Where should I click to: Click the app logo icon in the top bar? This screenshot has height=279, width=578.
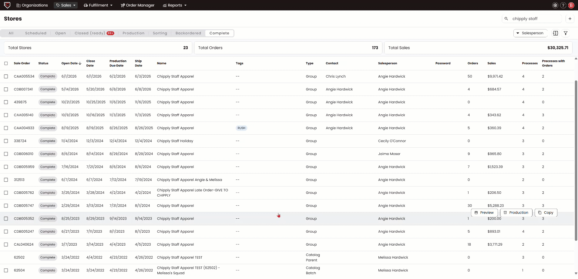pos(7,5)
